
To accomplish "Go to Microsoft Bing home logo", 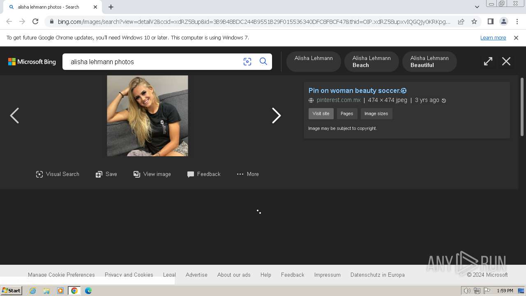I will coord(32,62).
